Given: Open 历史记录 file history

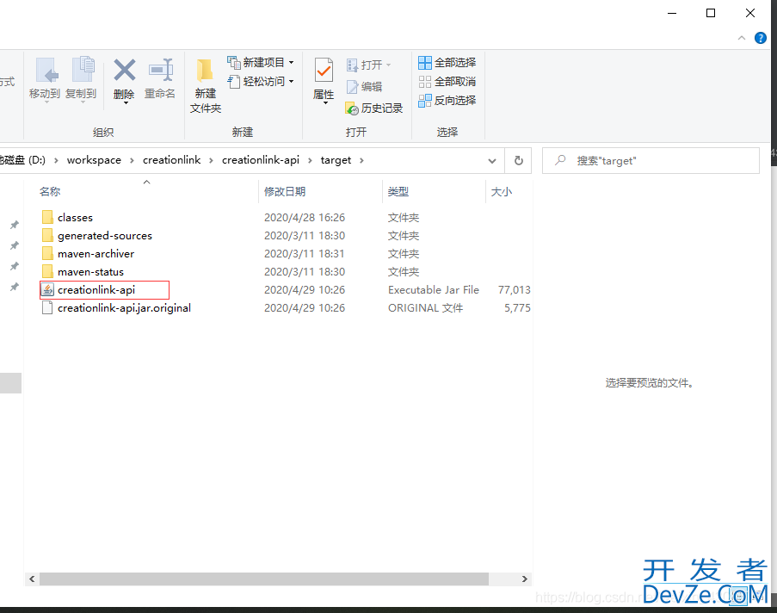Looking at the screenshot, I should coord(374,108).
